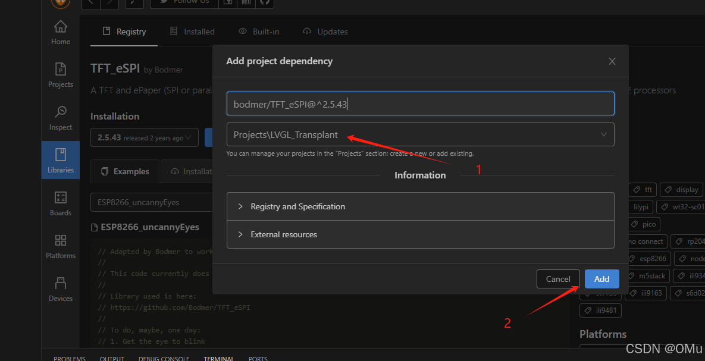705x361 pixels.
Task: Open the GitHub icon link
Action: [264, 2]
